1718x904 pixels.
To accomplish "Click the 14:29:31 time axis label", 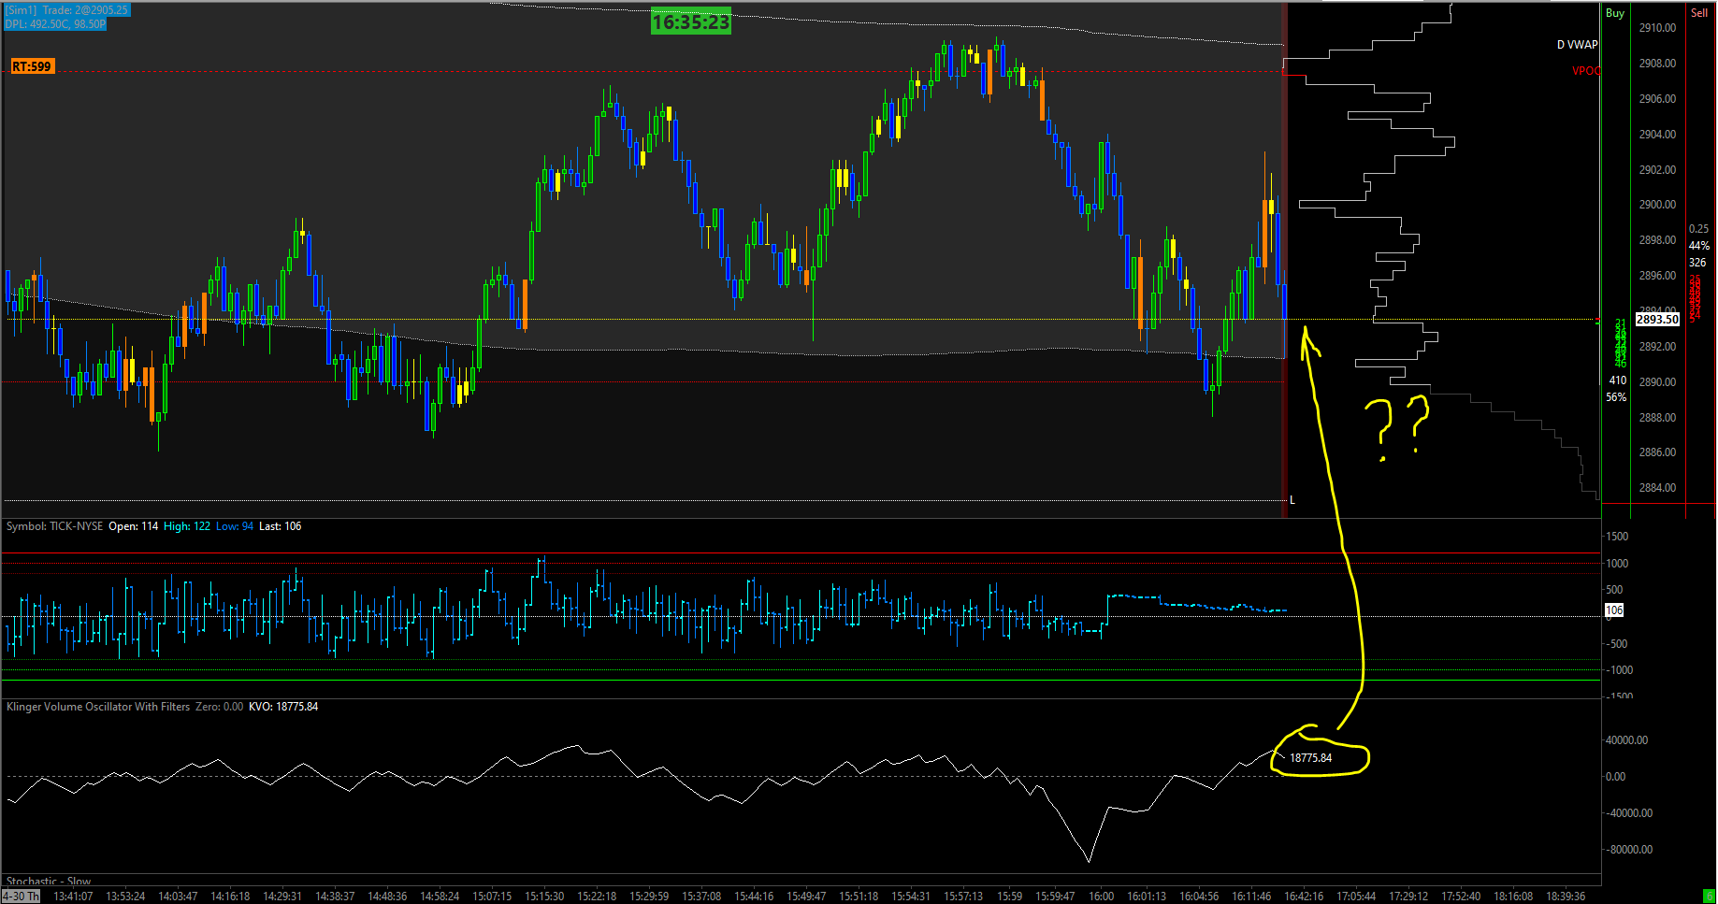I will pos(282,897).
